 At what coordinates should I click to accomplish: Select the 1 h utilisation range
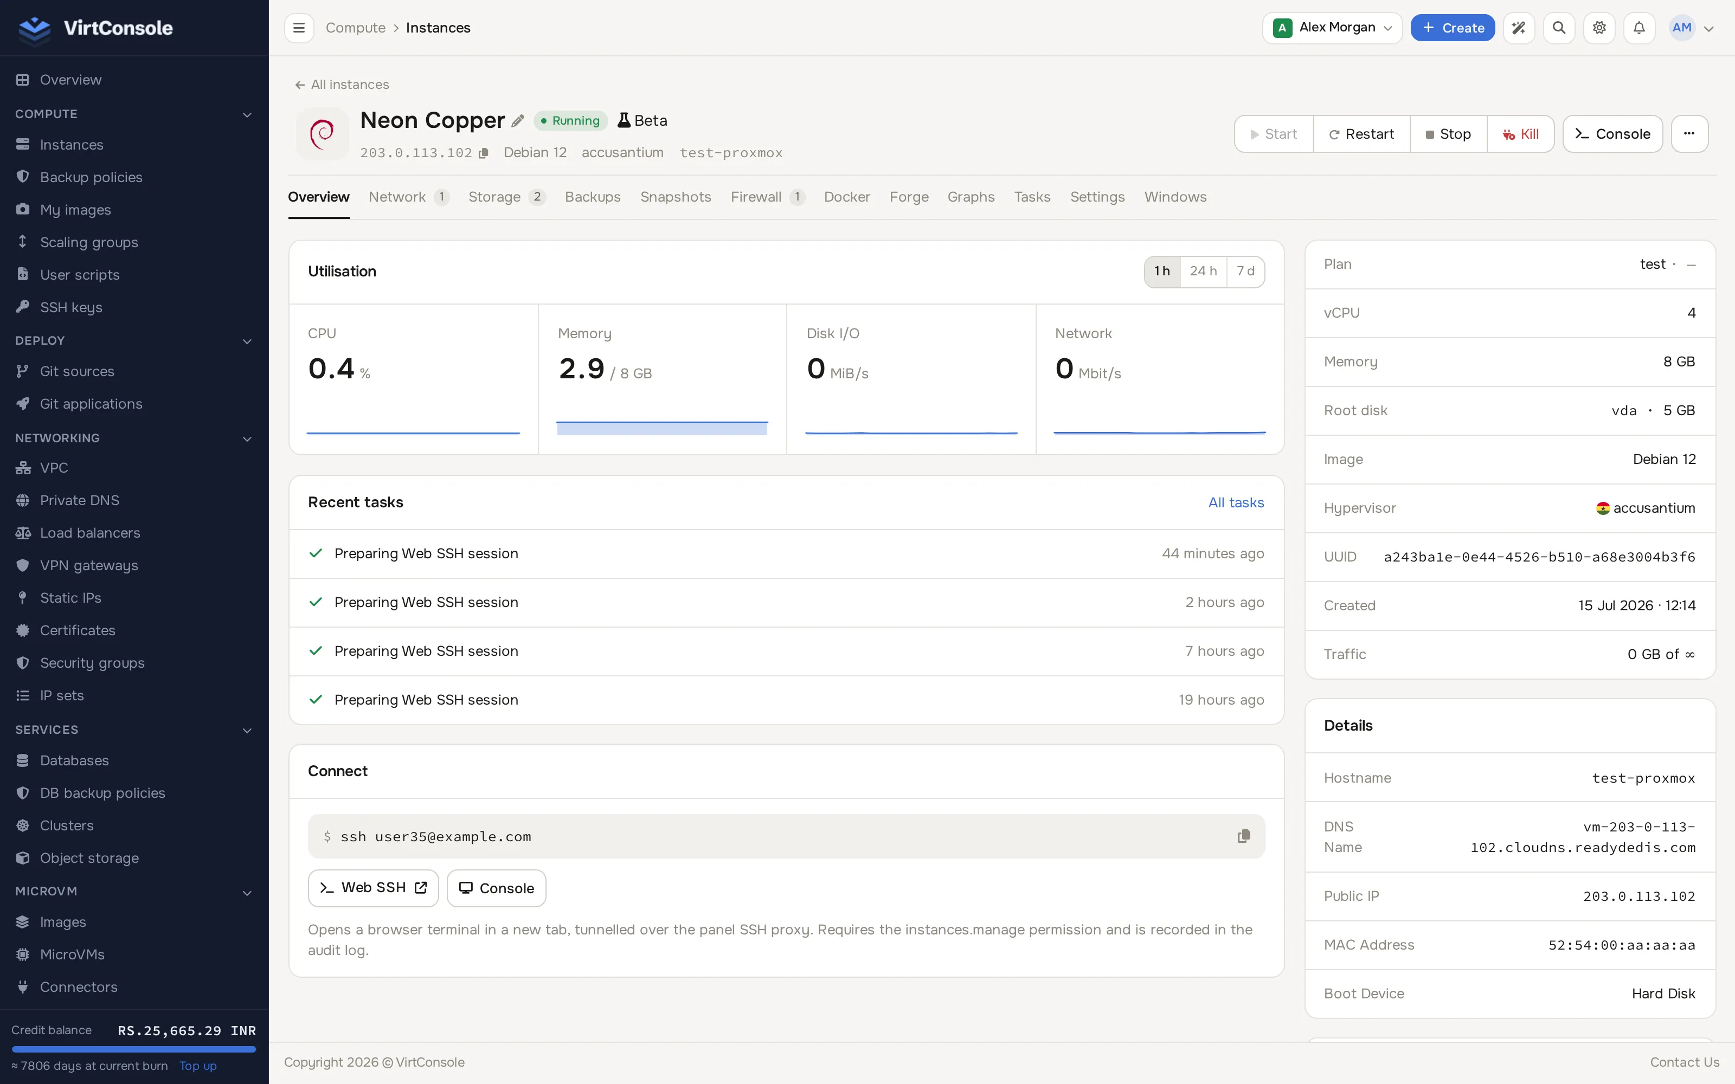[x=1162, y=272]
